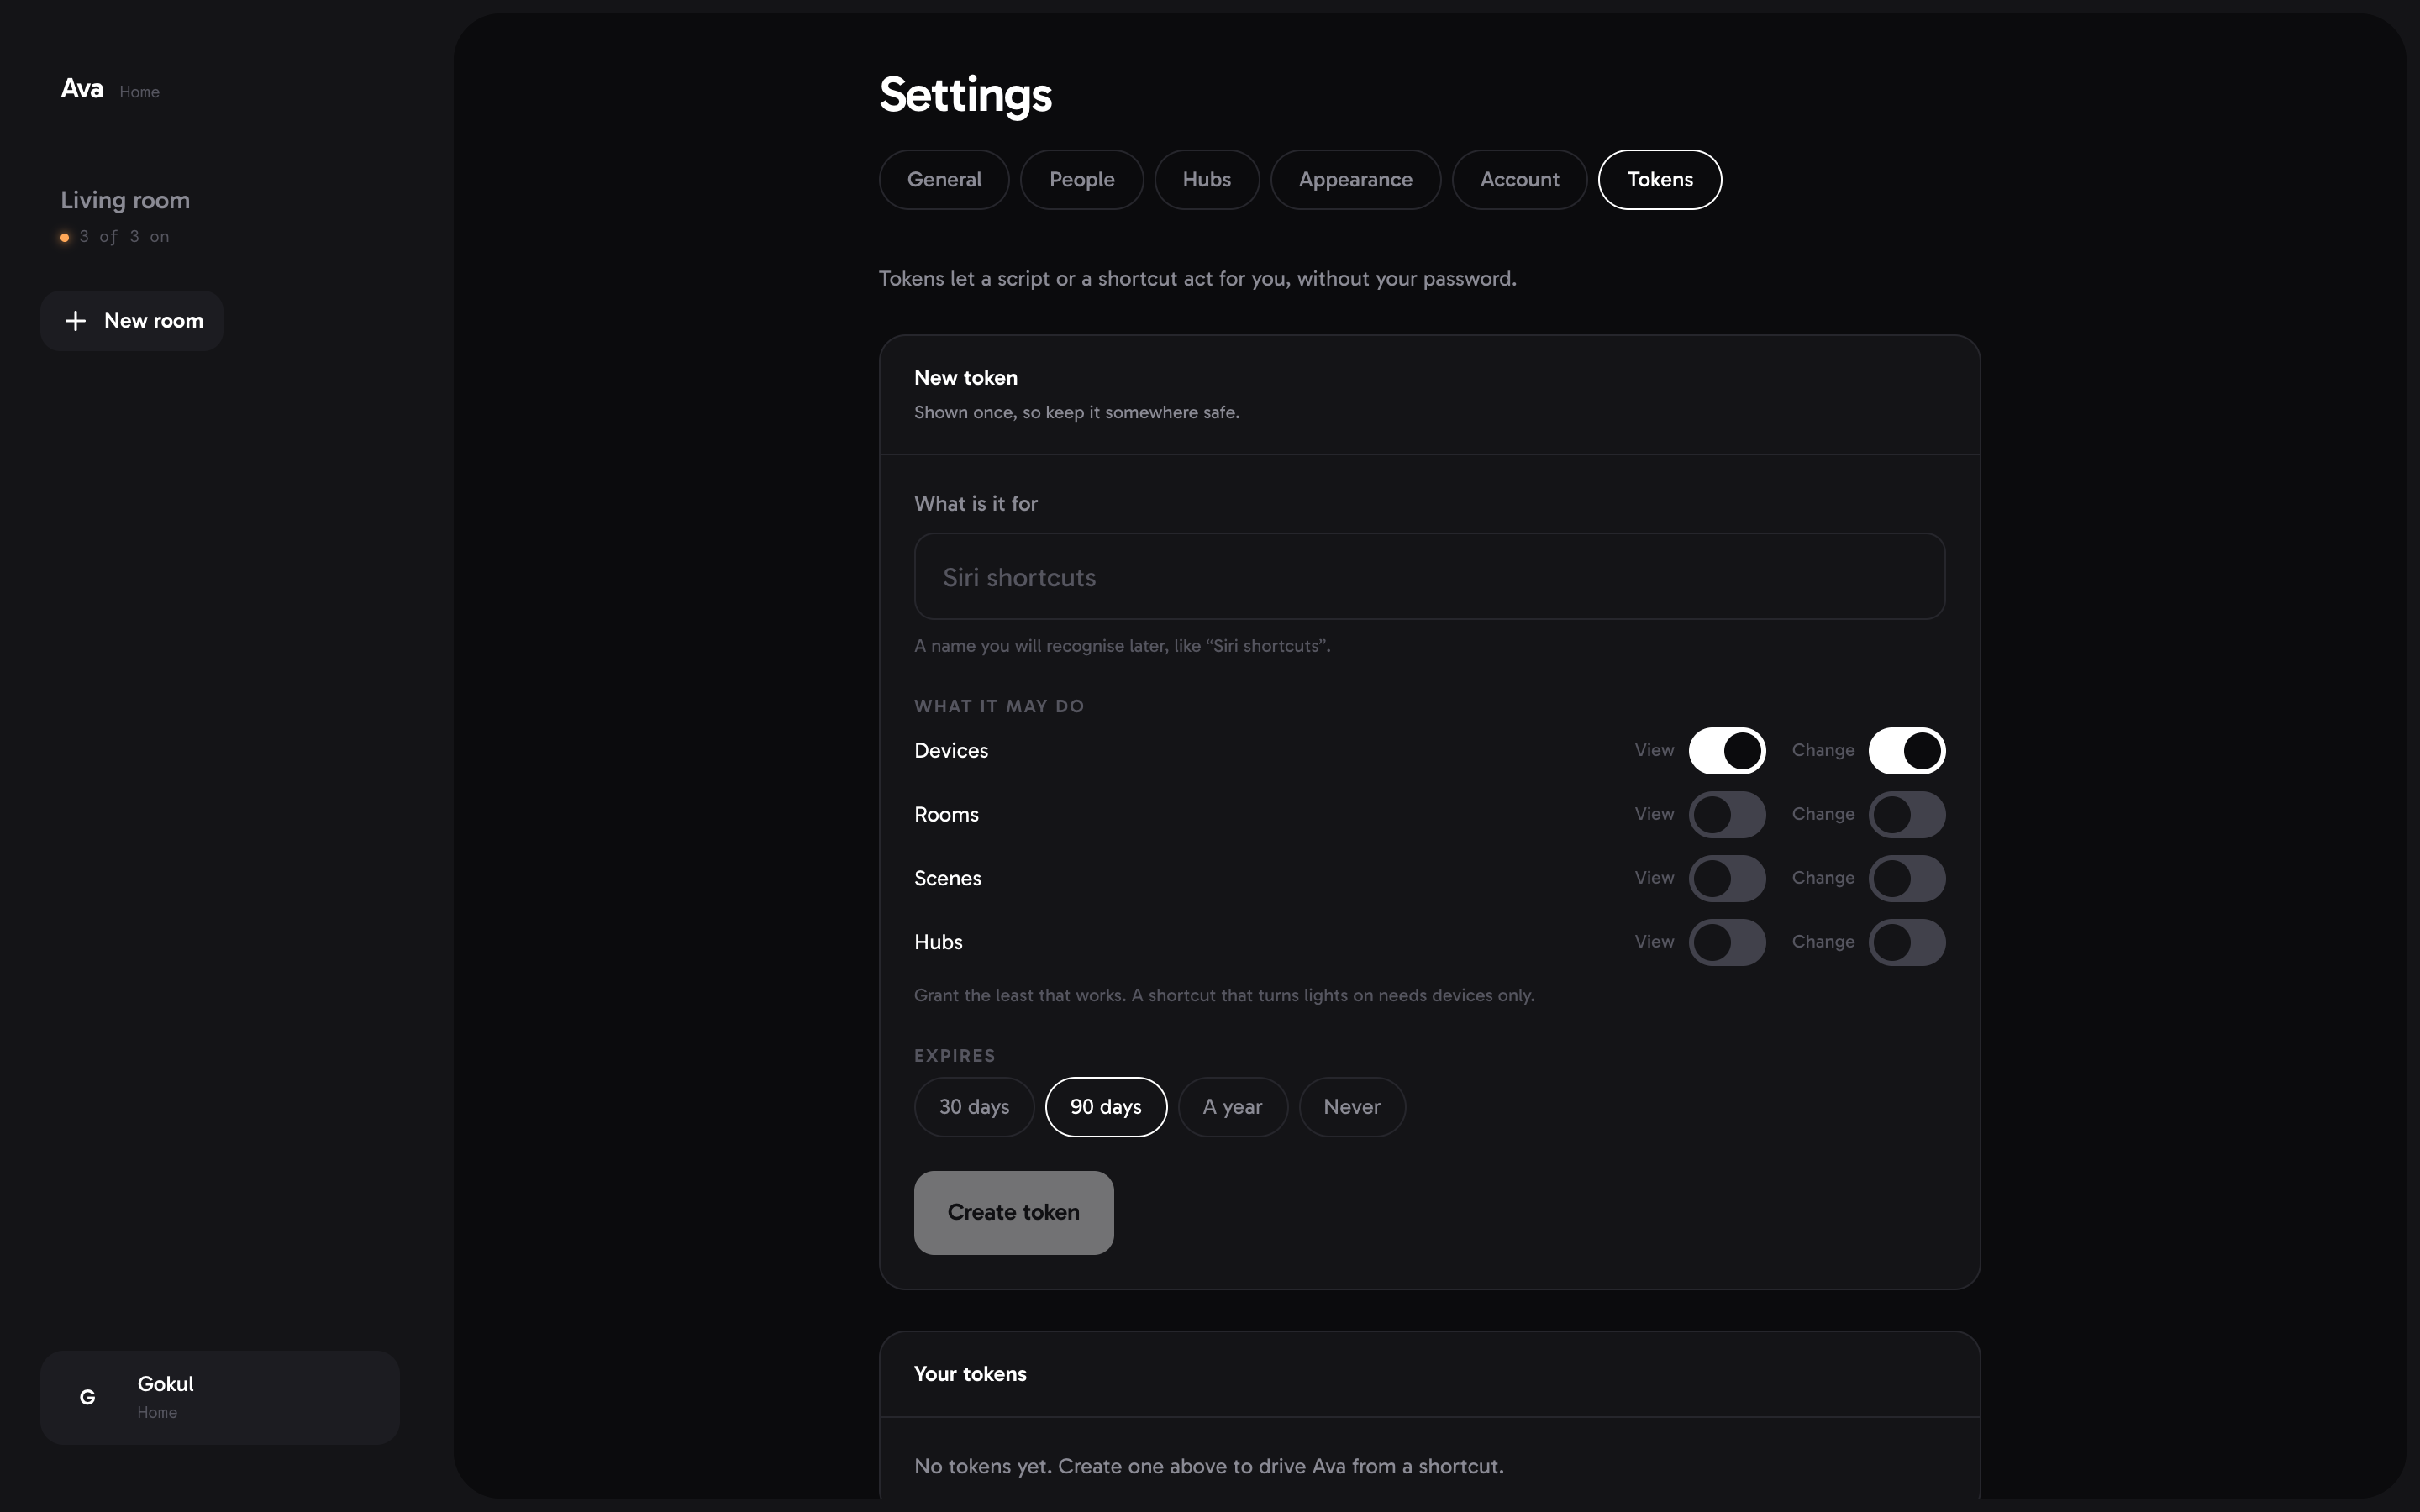The width and height of the screenshot is (2420, 1512).
Task: Set expiry to 30 days
Action: click(x=974, y=1107)
